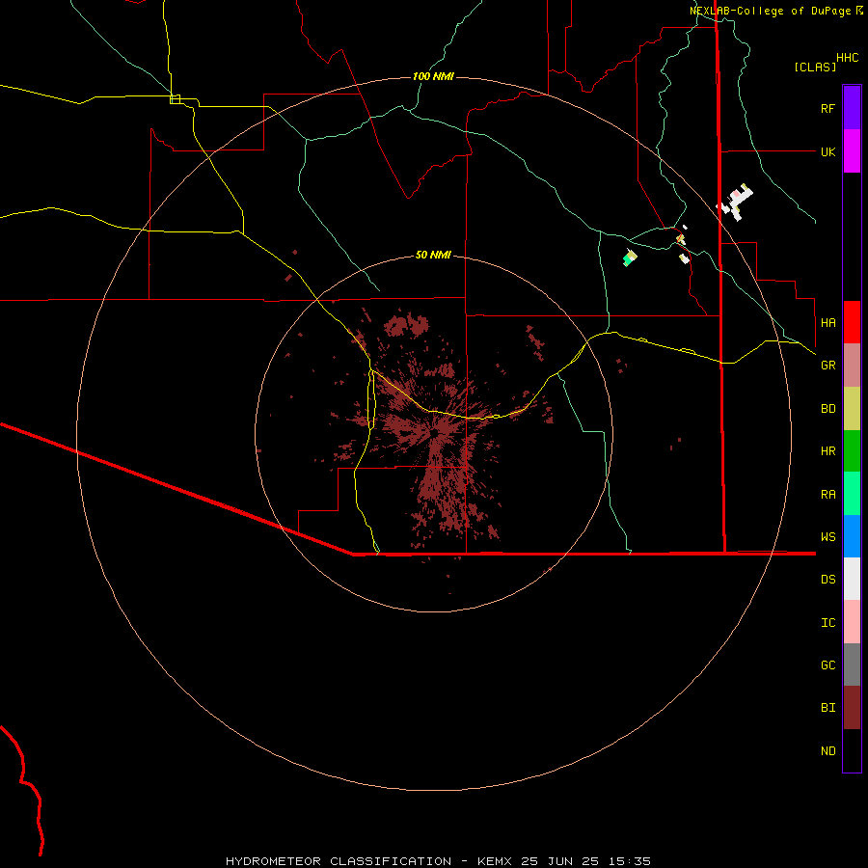Click the BI legend label
Image resolution: width=868 pixels, height=868 pixels.
click(827, 708)
